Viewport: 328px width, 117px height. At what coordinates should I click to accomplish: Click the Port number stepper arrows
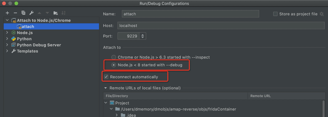143,36
